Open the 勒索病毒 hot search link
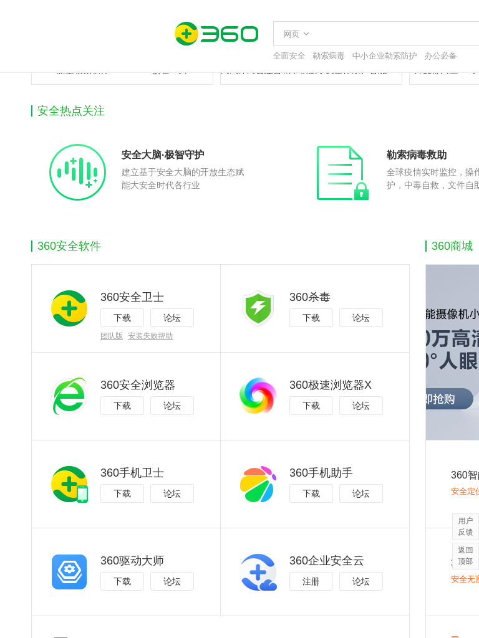Screen dimensions: 479x638 (328, 55)
